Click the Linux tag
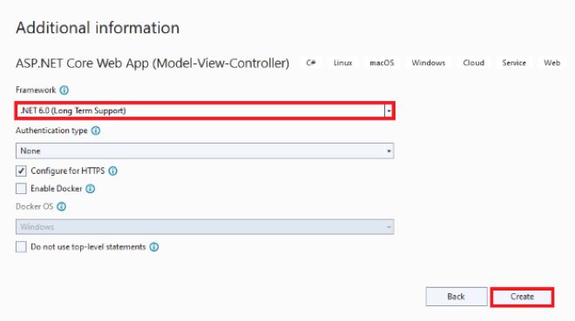The width and height of the screenshot is (575, 321). [x=343, y=63]
